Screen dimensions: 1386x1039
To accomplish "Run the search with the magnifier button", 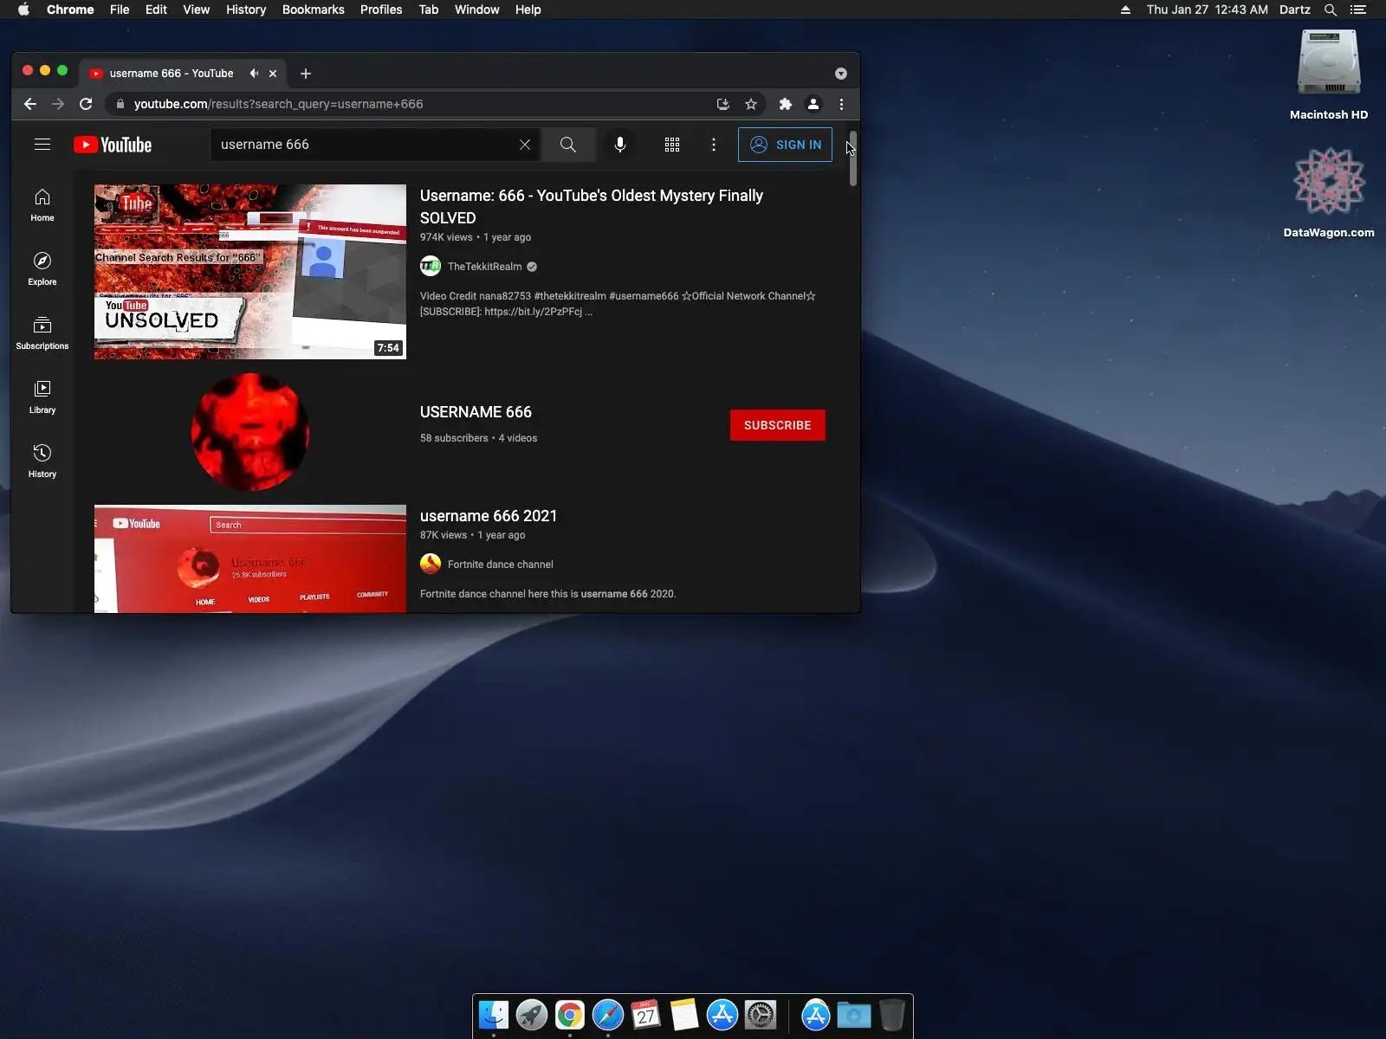I will (568, 145).
